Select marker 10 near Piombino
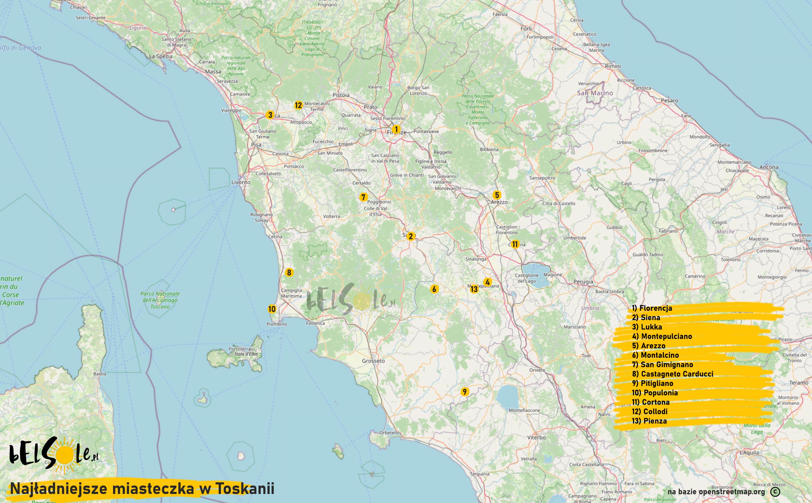 click(x=272, y=309)
